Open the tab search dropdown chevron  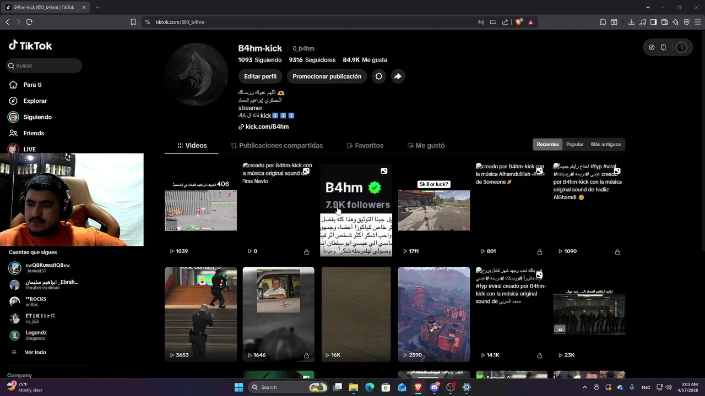pyautogui.click(x=648, y=7)
